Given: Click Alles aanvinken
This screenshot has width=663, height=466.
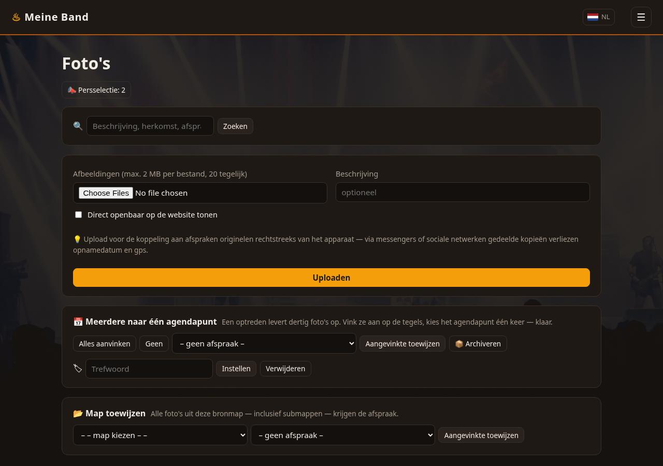Looking at the screenshot, I should tap(105, 343).
